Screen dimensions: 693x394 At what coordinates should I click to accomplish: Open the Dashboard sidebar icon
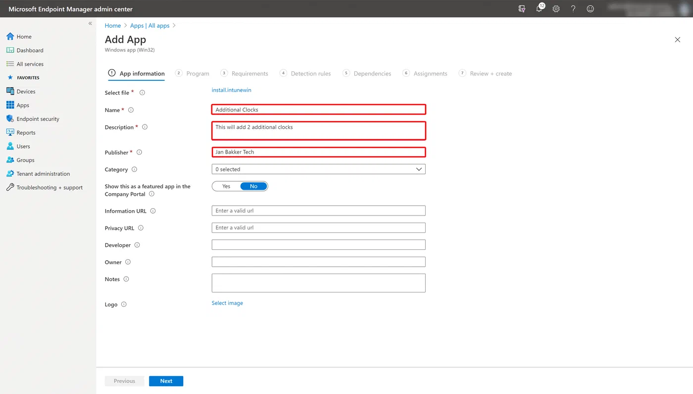tap(10, 50)
